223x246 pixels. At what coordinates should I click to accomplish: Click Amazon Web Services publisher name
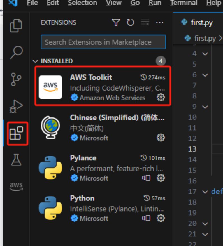112,98
